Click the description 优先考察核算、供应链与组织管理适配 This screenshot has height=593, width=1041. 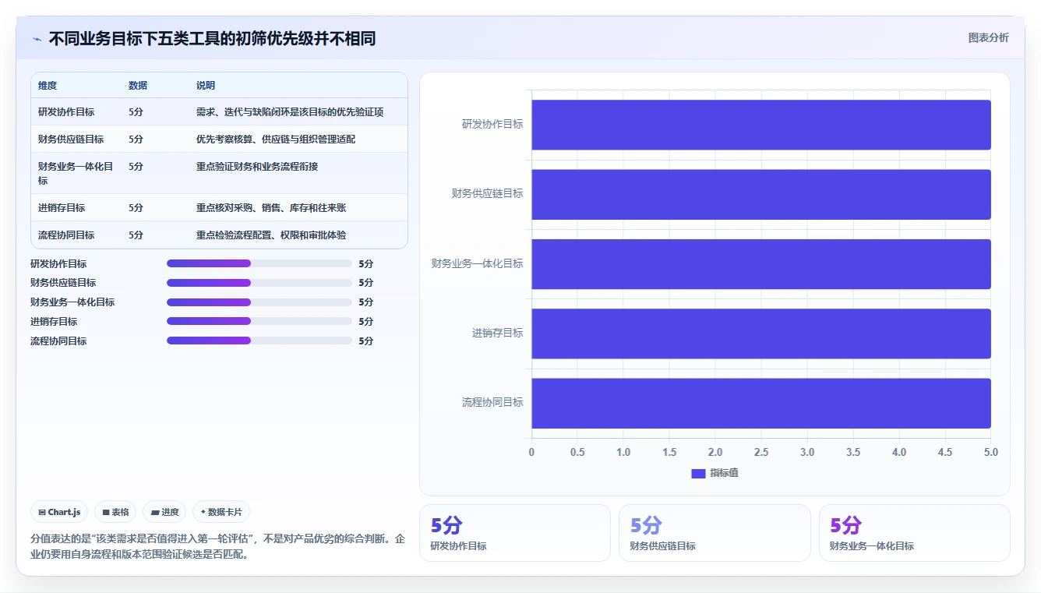coord(276,139)
